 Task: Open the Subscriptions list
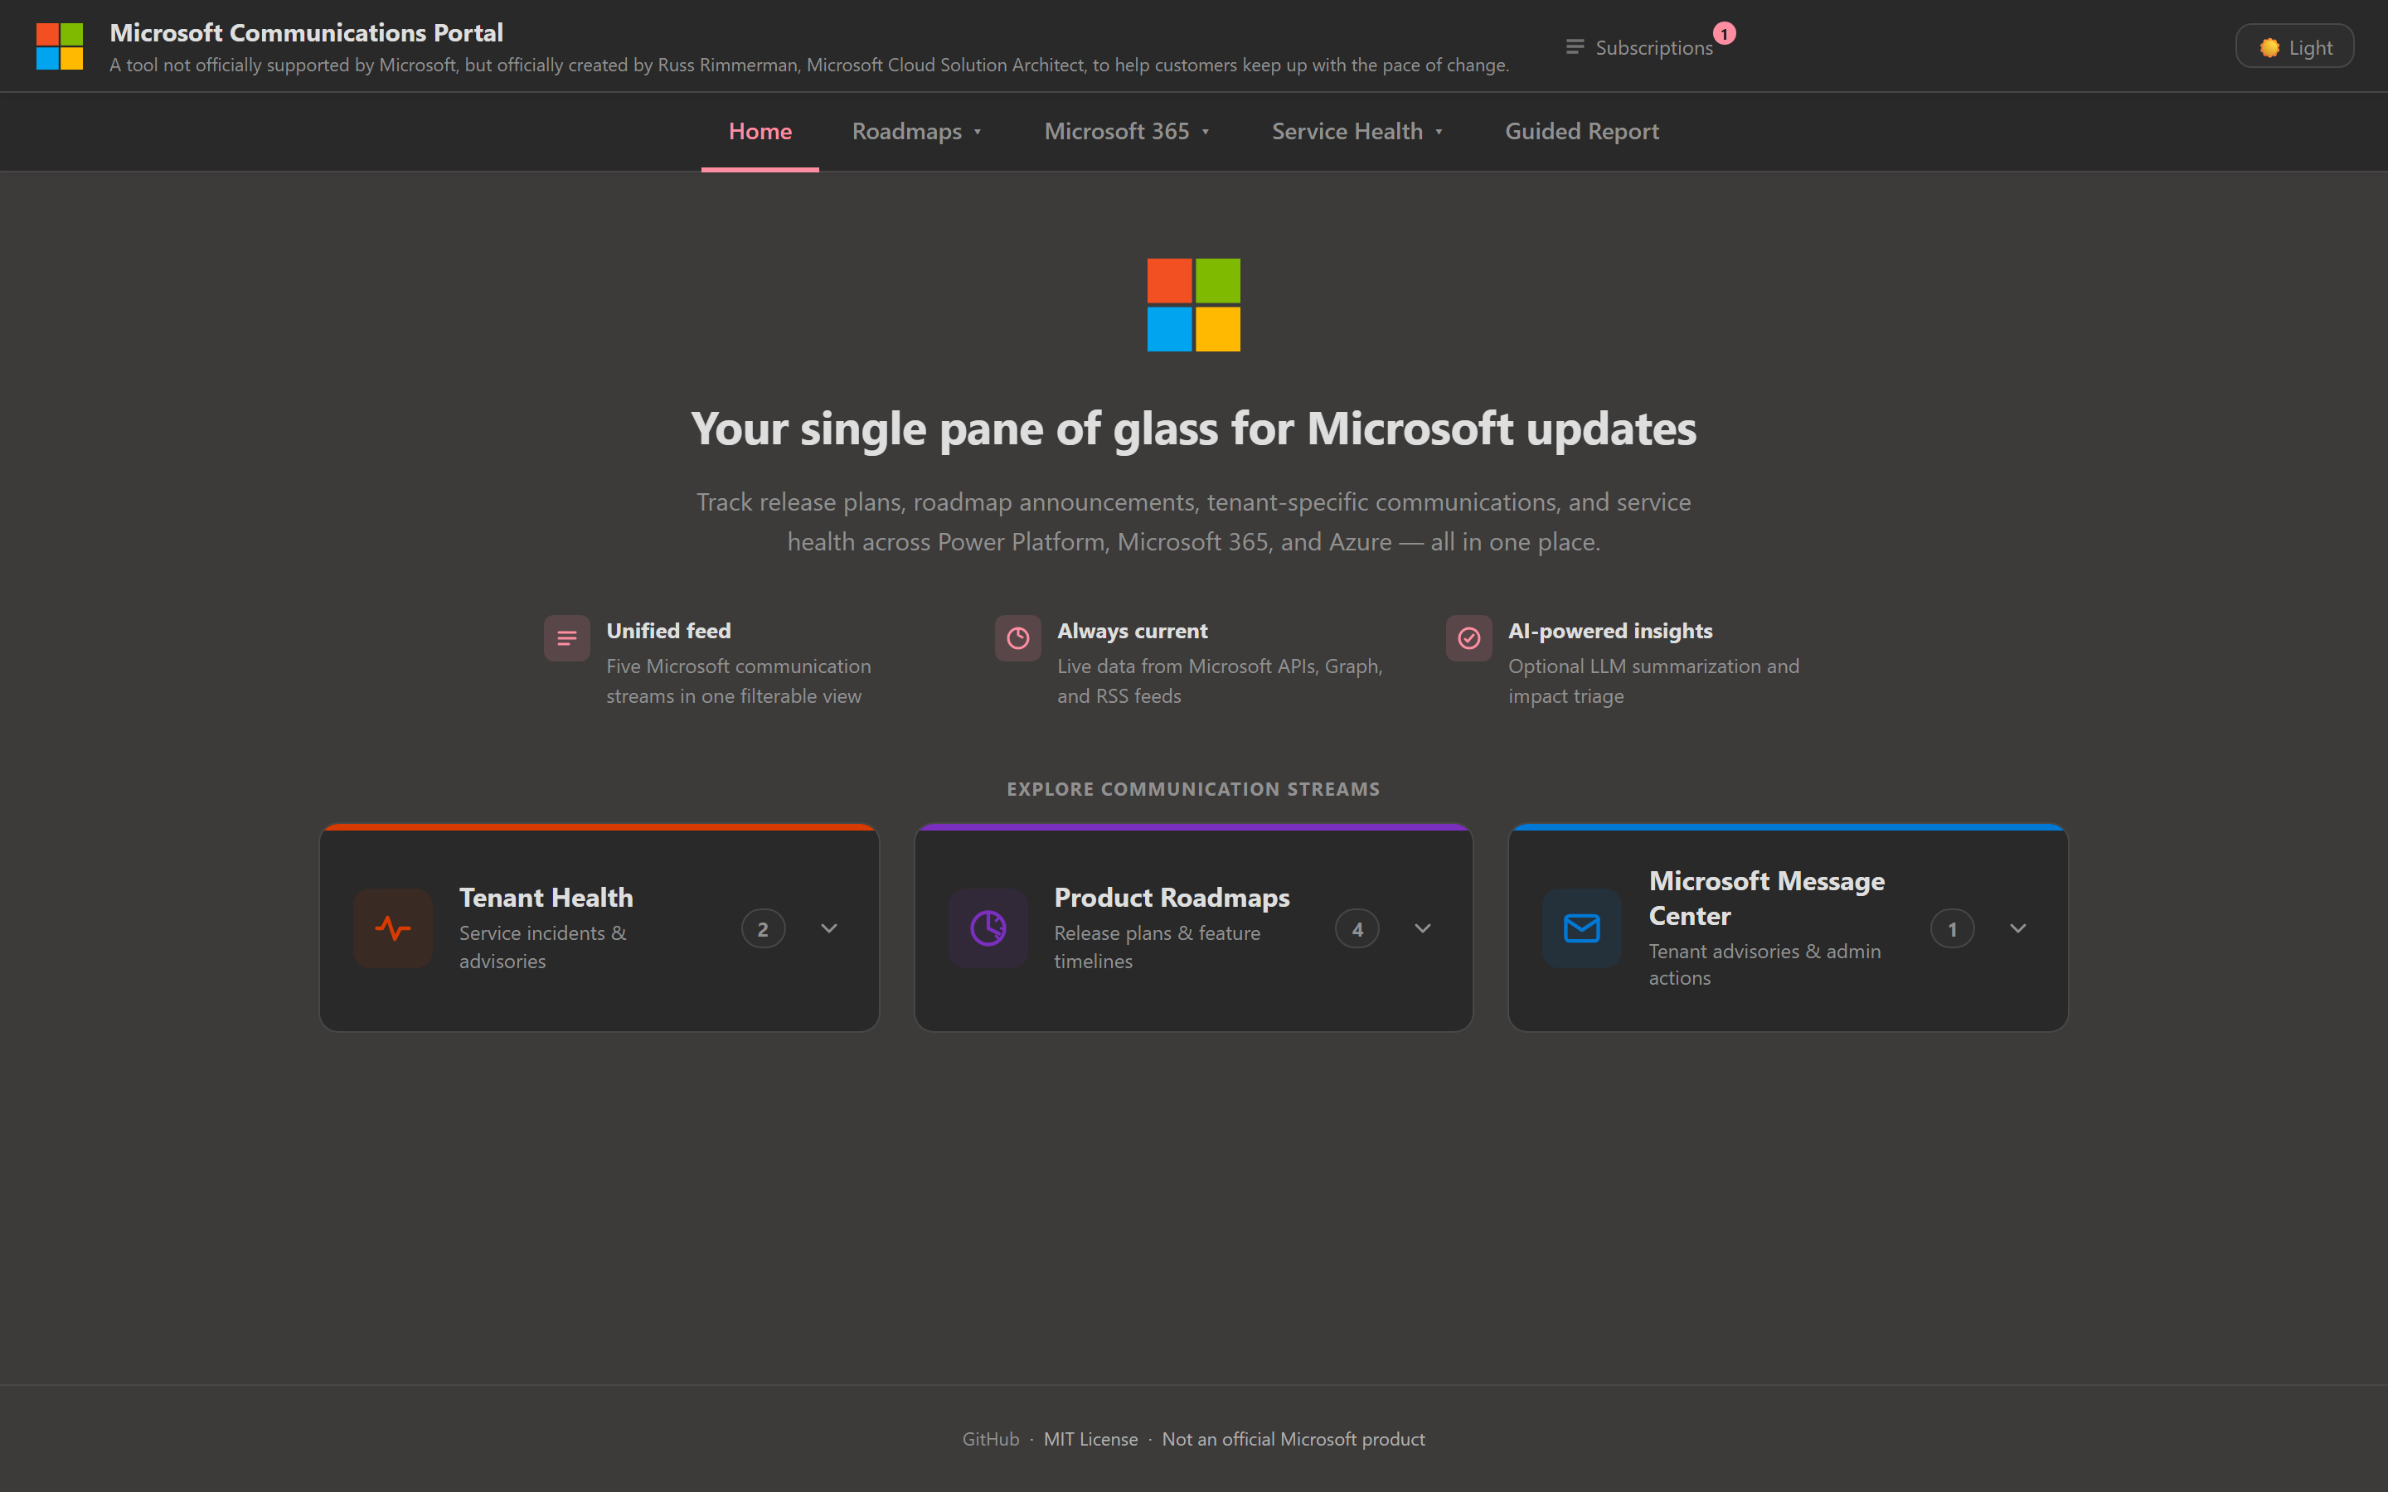1640,47
